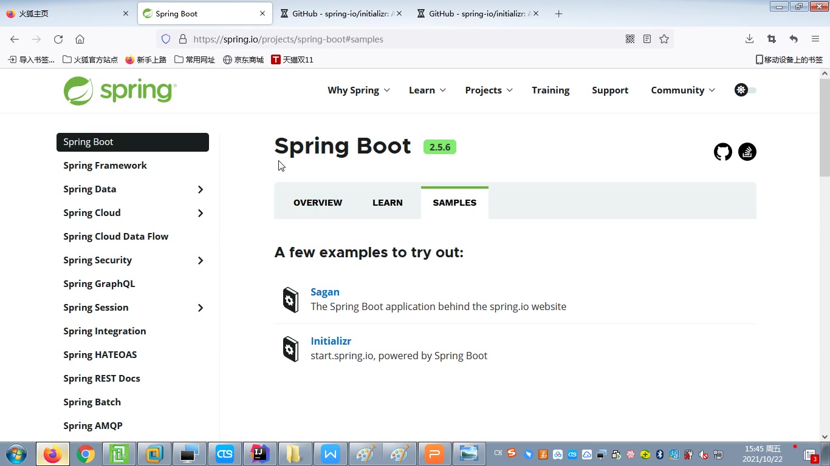Open Spring Integration in the sidebar
This screenshot has width=830, height=466.
105,331
